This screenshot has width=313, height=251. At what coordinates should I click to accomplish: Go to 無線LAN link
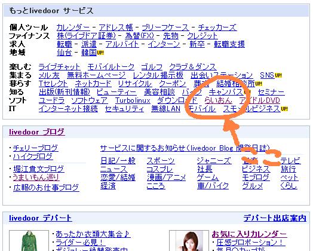click(x=165, y=109)
